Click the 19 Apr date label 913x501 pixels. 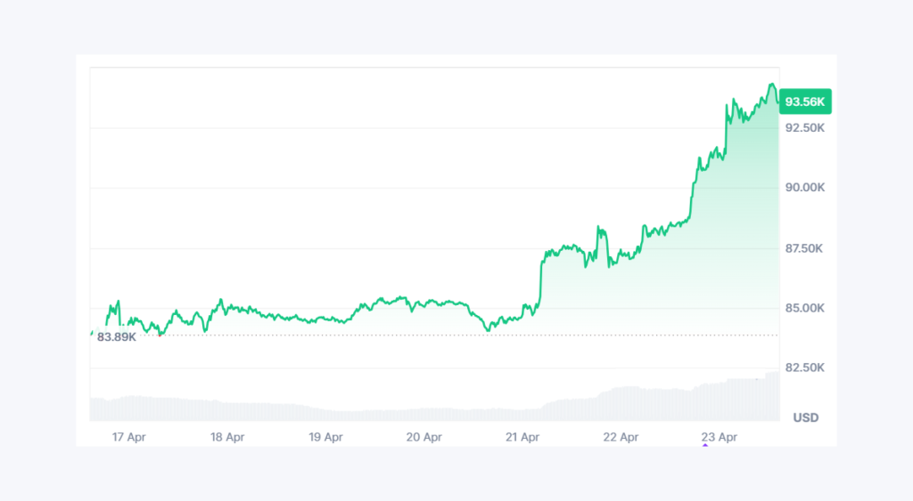[325, 437]
